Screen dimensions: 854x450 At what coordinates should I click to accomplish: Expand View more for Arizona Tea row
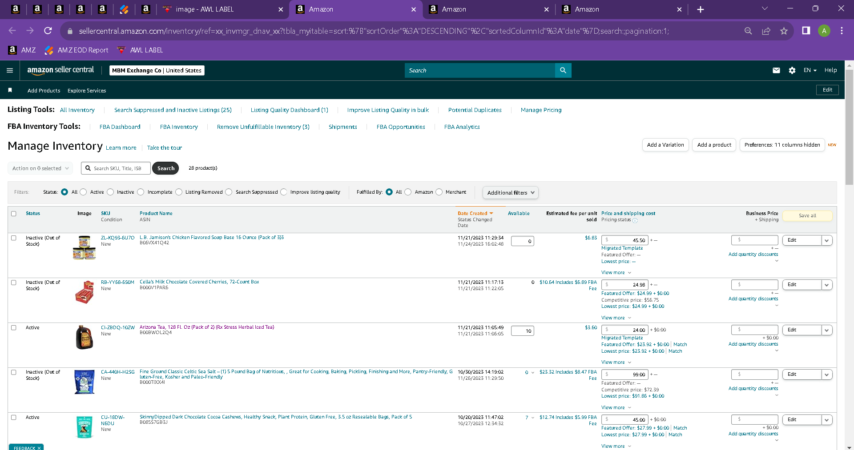click(616, 362)
